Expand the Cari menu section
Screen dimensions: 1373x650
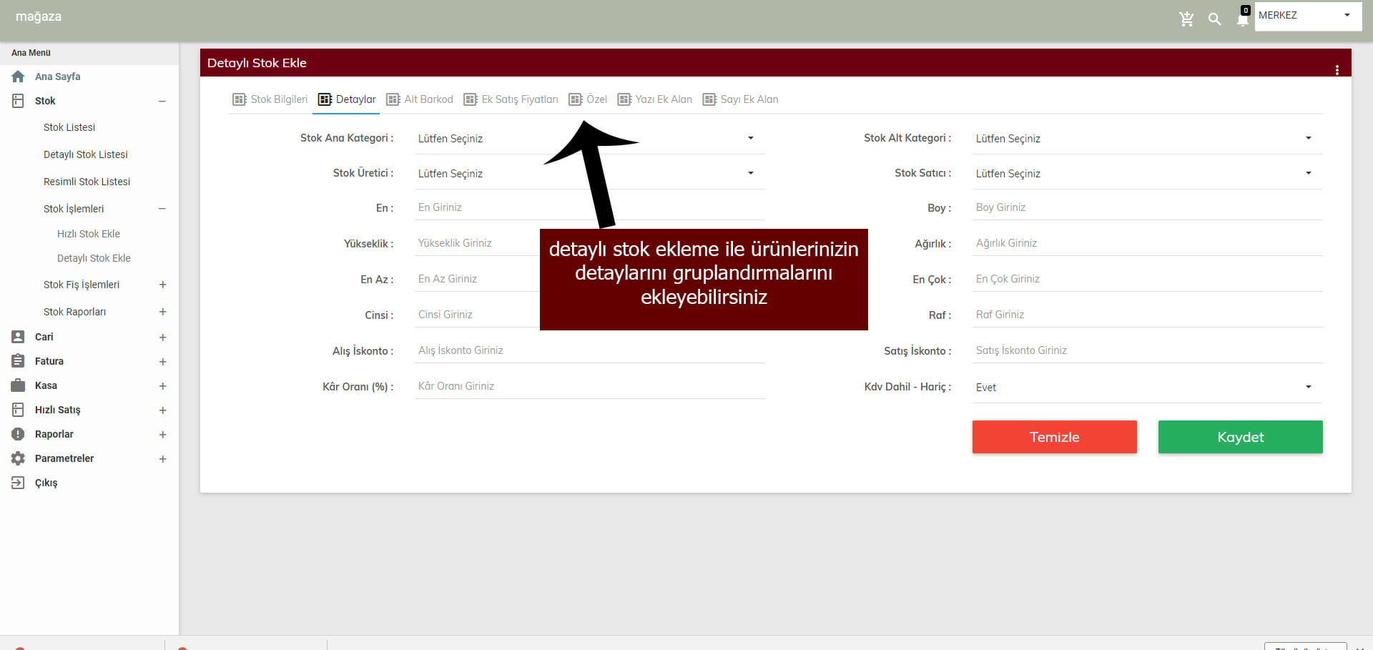point(162,338)
